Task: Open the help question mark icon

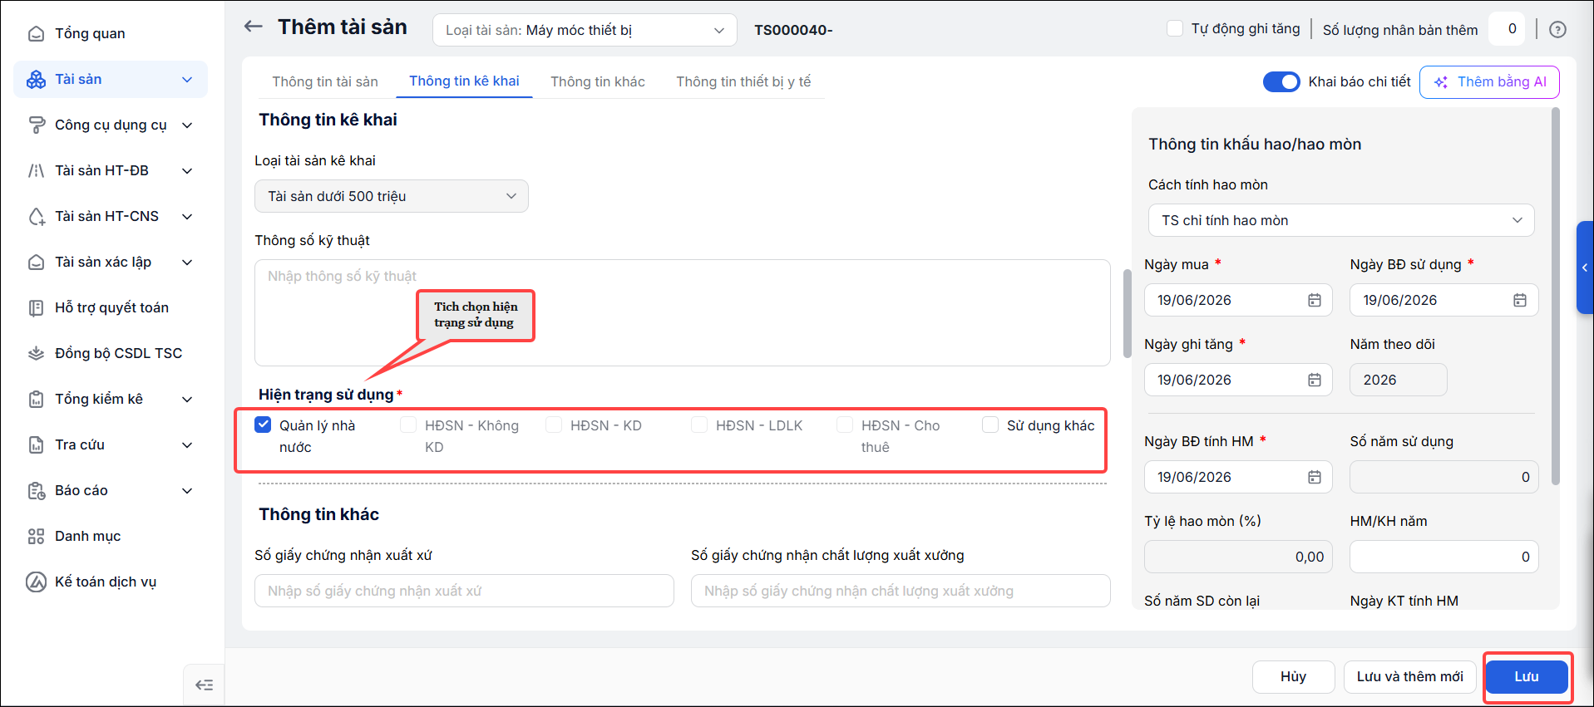Action: [x=1557, y=30]
